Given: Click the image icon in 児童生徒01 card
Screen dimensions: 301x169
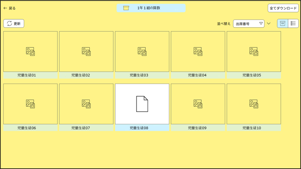Looking at the screenshot, I should (x=30, y=51).
